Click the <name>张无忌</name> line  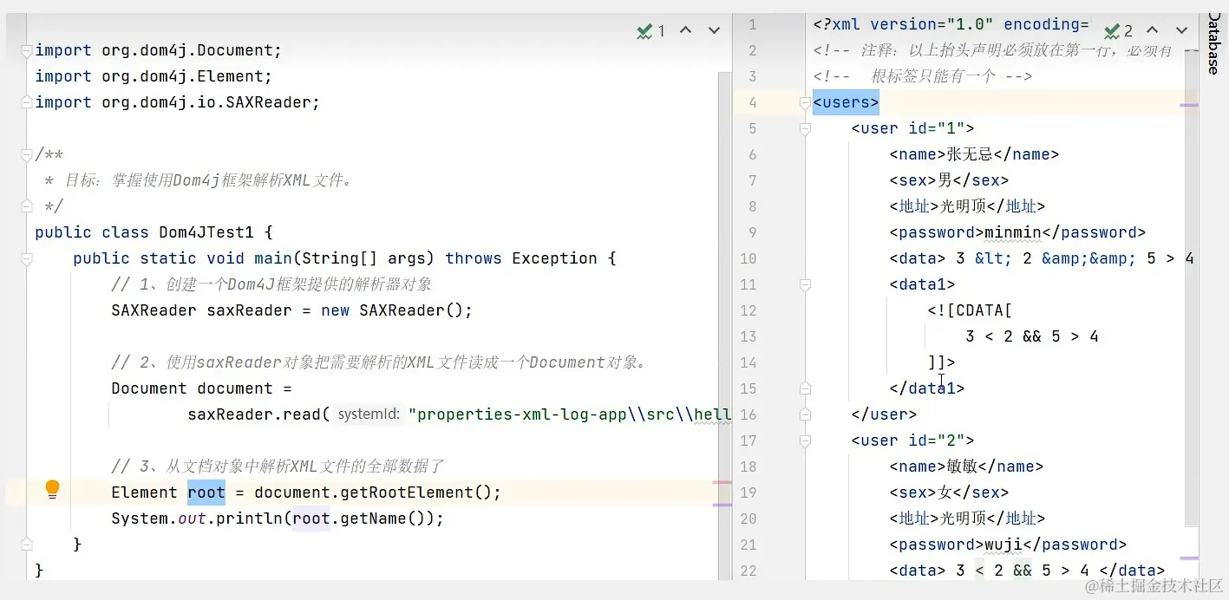pyautogui.click(x=974, y=154)
